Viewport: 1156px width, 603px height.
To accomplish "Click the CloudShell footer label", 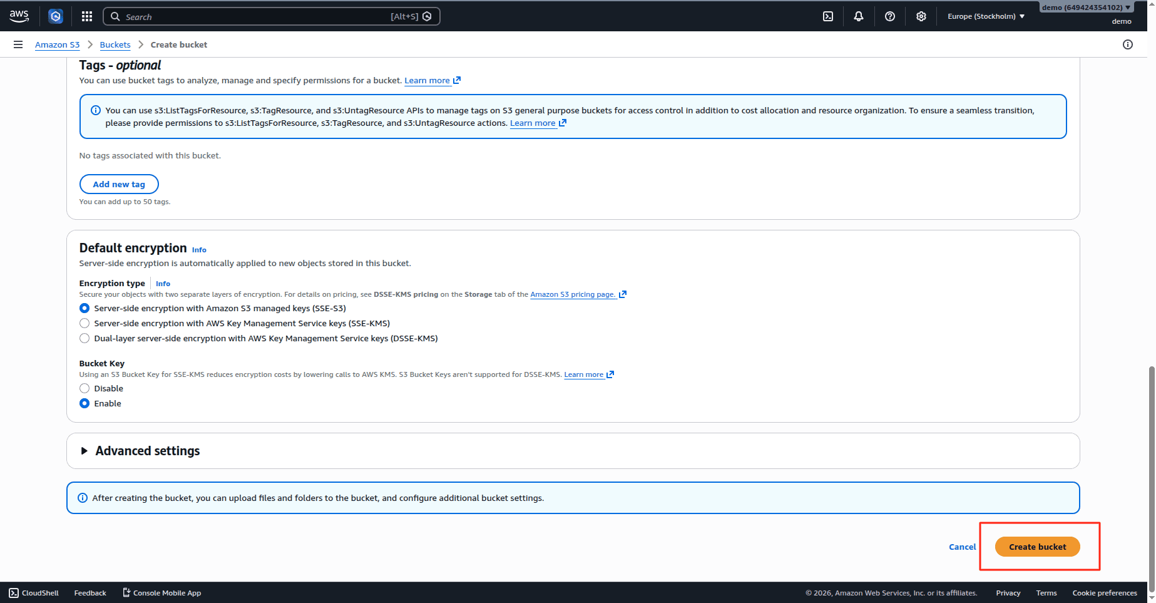I will click(40, 593).
